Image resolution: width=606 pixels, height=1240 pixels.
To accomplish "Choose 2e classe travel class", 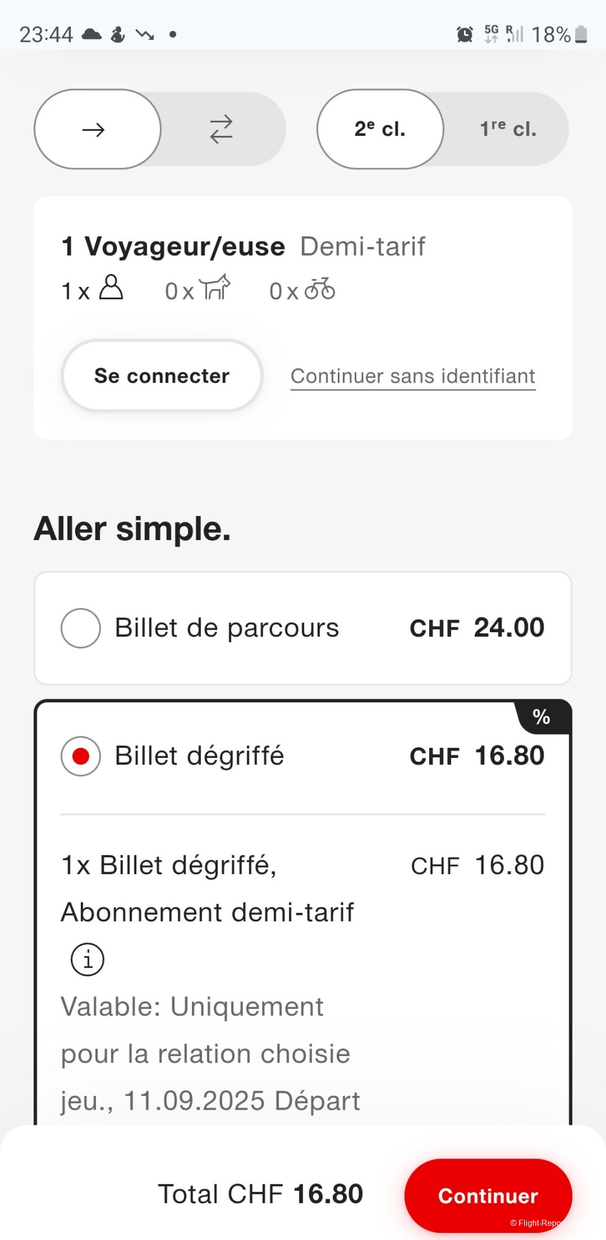I will coord(380,129).
